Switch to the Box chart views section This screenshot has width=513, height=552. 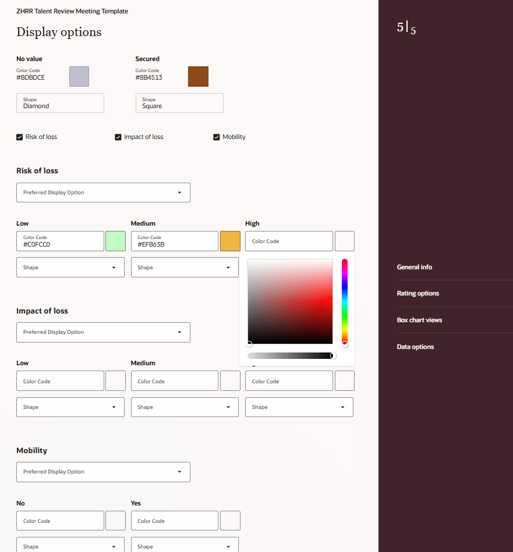click(419, 320)
